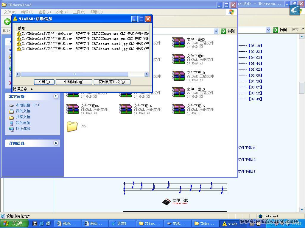Viewport: 305px width, 228px height.
Task: Click the keyboard language bar icon in tray
Action: (252, 224)
